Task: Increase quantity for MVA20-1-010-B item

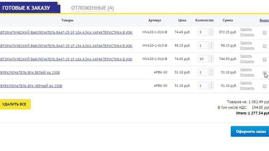Action: (211, 30)
